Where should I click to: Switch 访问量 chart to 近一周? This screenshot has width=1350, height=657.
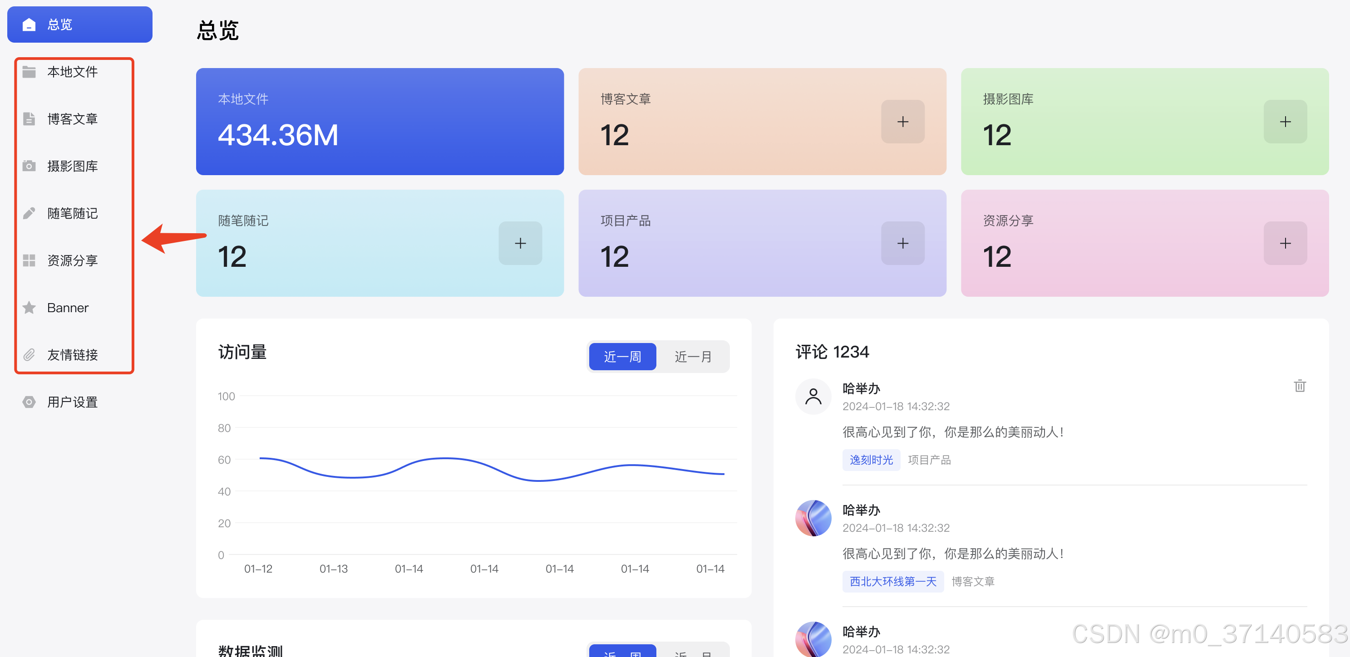pyautogui.click(x=622, y=357)
